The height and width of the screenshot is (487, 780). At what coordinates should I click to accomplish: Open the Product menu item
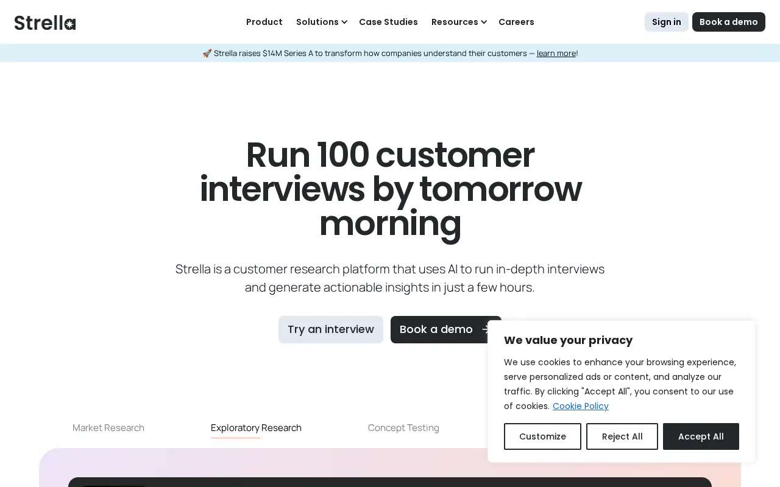point(264,22)
